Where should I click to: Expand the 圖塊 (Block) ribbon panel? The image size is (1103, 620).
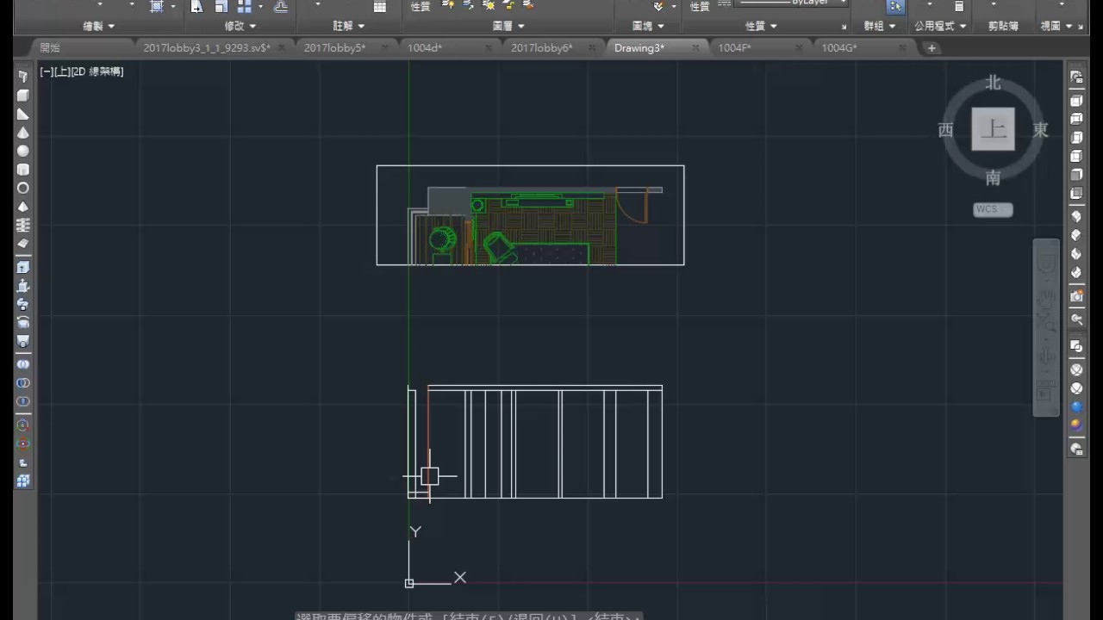[x=650, y=27]
